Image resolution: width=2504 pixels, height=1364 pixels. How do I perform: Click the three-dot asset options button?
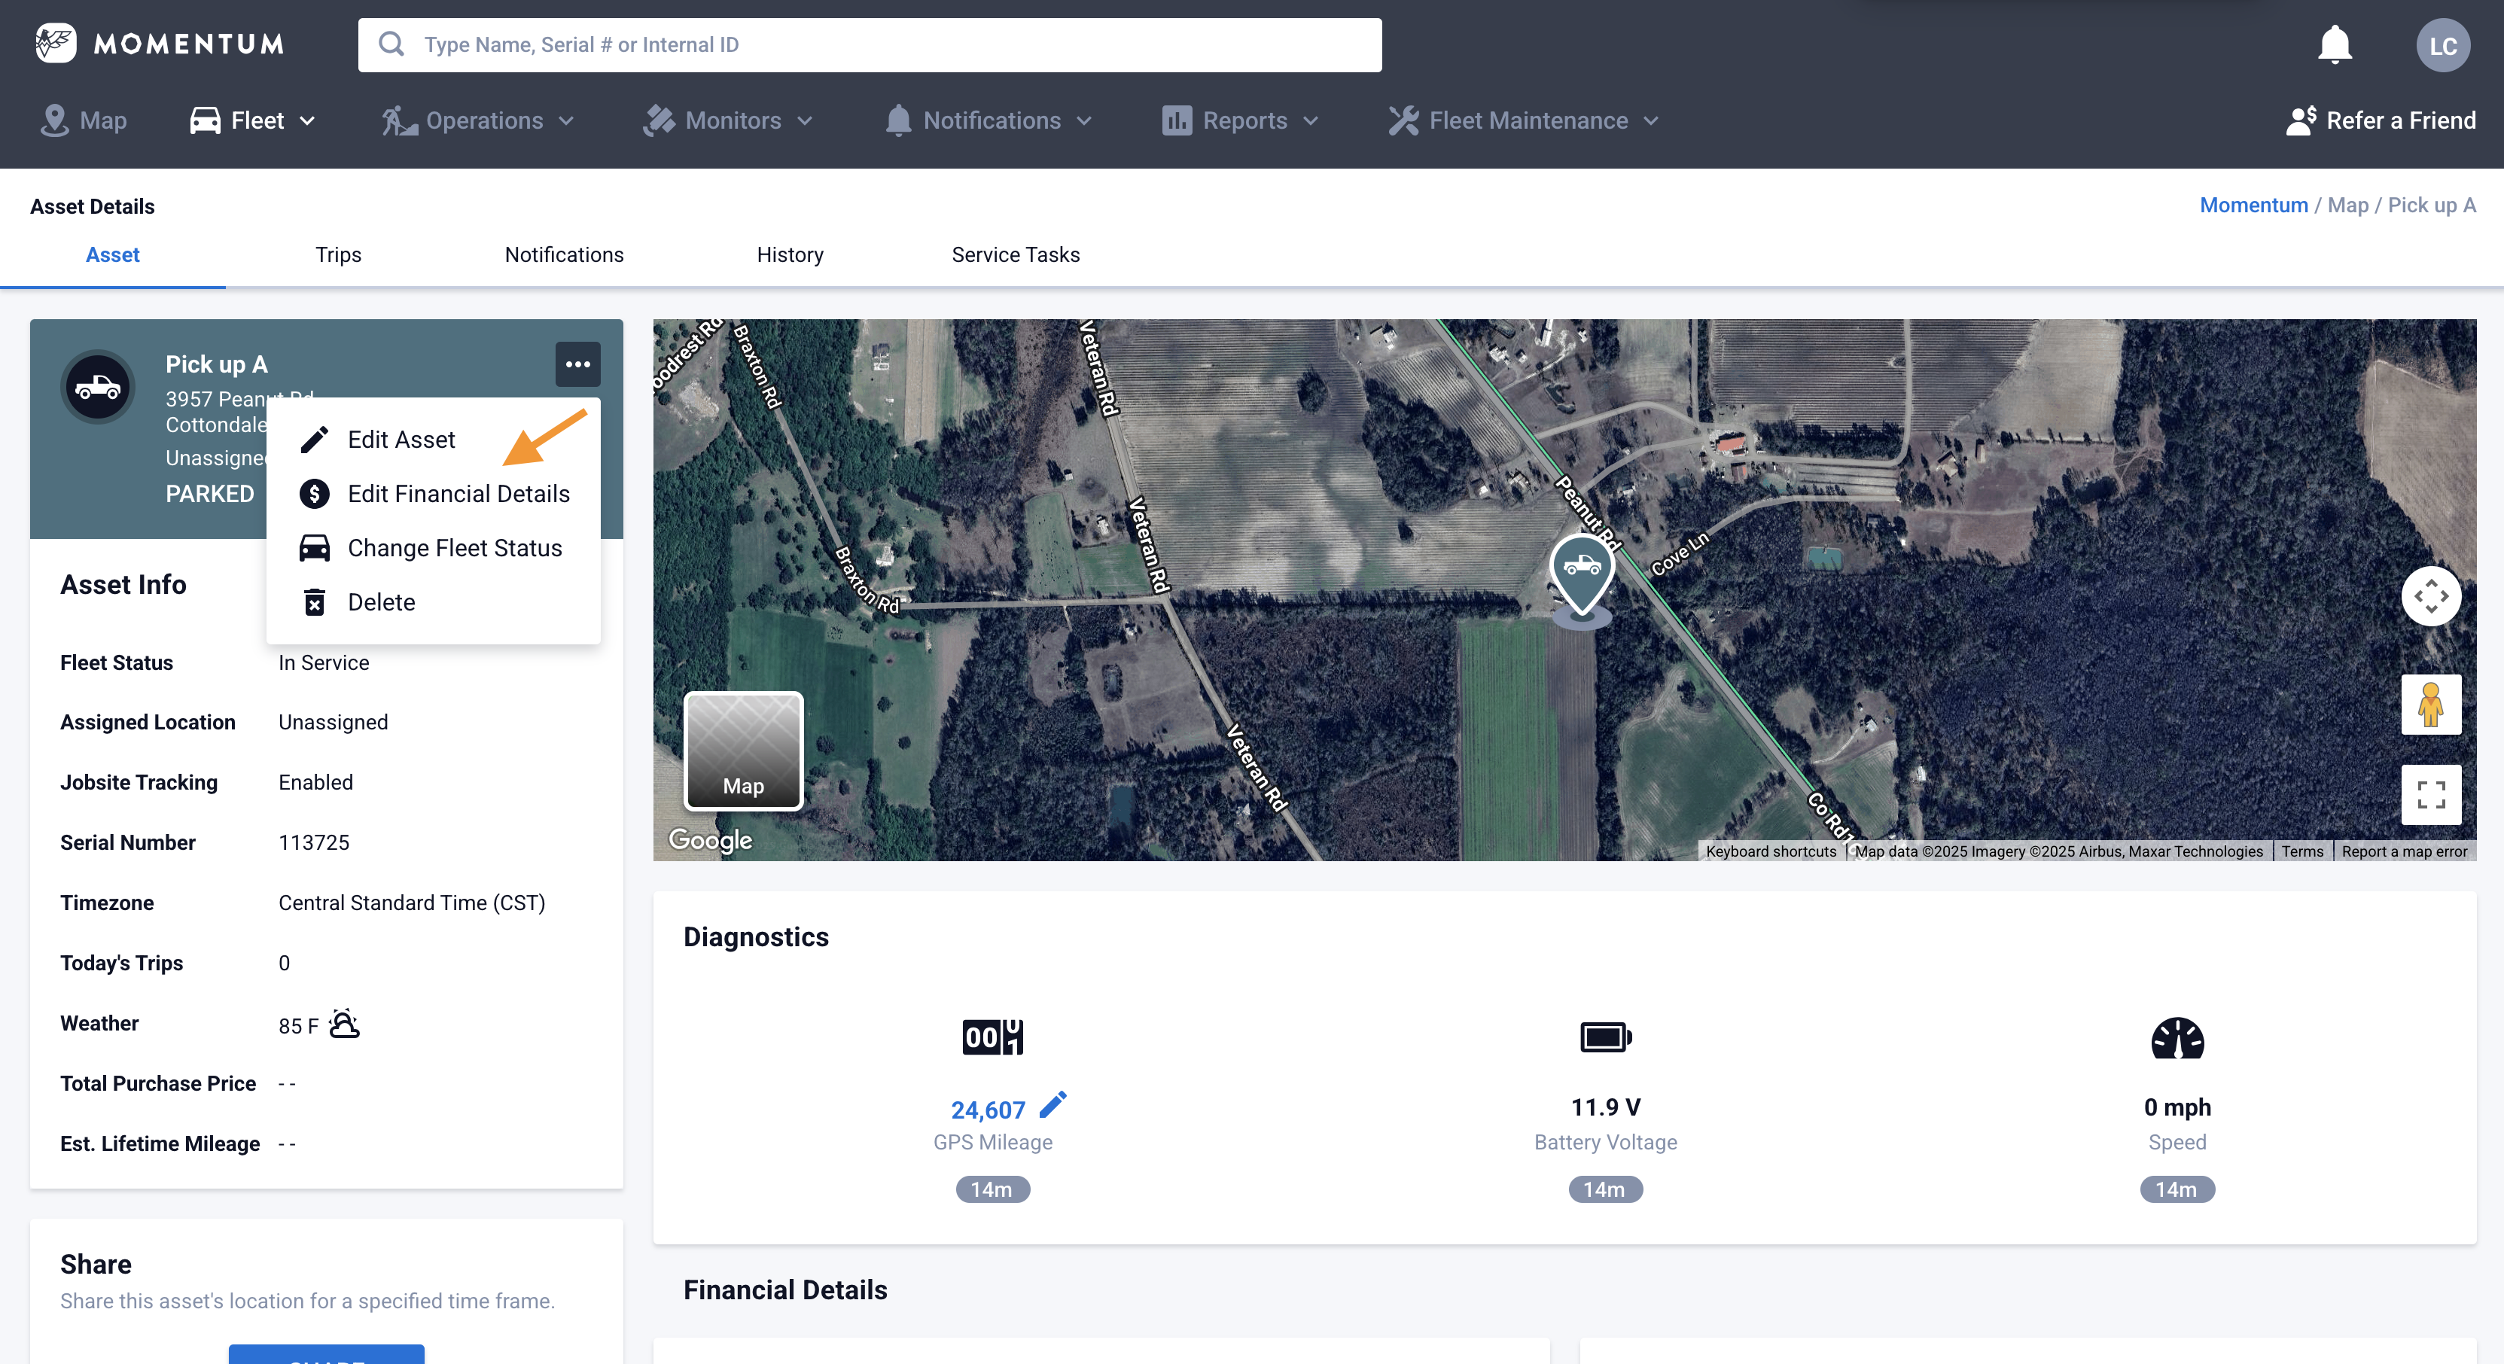tap(577, 364)
